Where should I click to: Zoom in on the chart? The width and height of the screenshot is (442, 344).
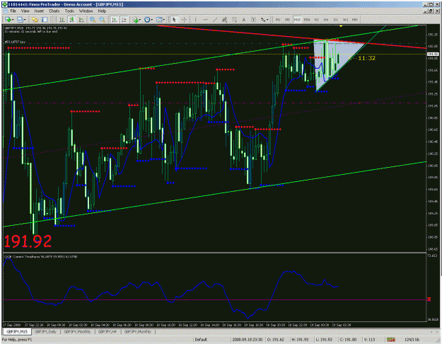[92, 20]
